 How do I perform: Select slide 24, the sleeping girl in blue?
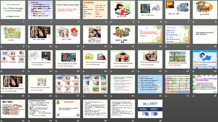pyautogui.click(x=205, y=59)
